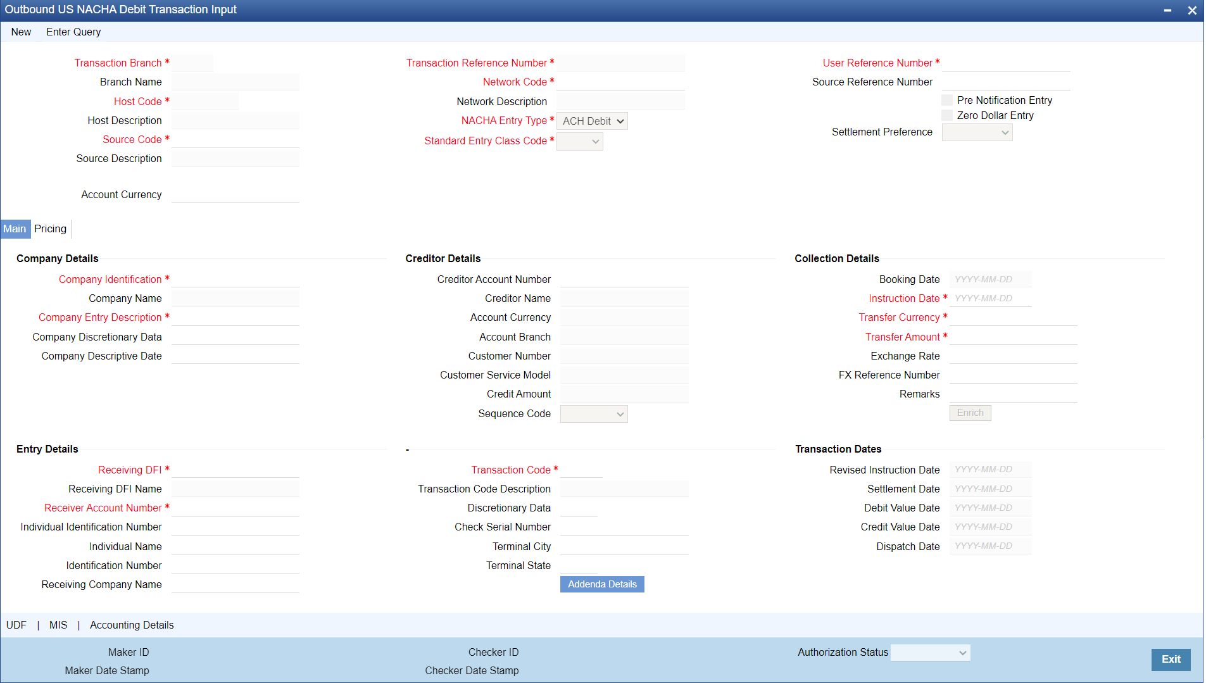Viewport: 1206px width, 683px height.
Task: Select Enter Query in the toolbar
Action: click(73, 32)
